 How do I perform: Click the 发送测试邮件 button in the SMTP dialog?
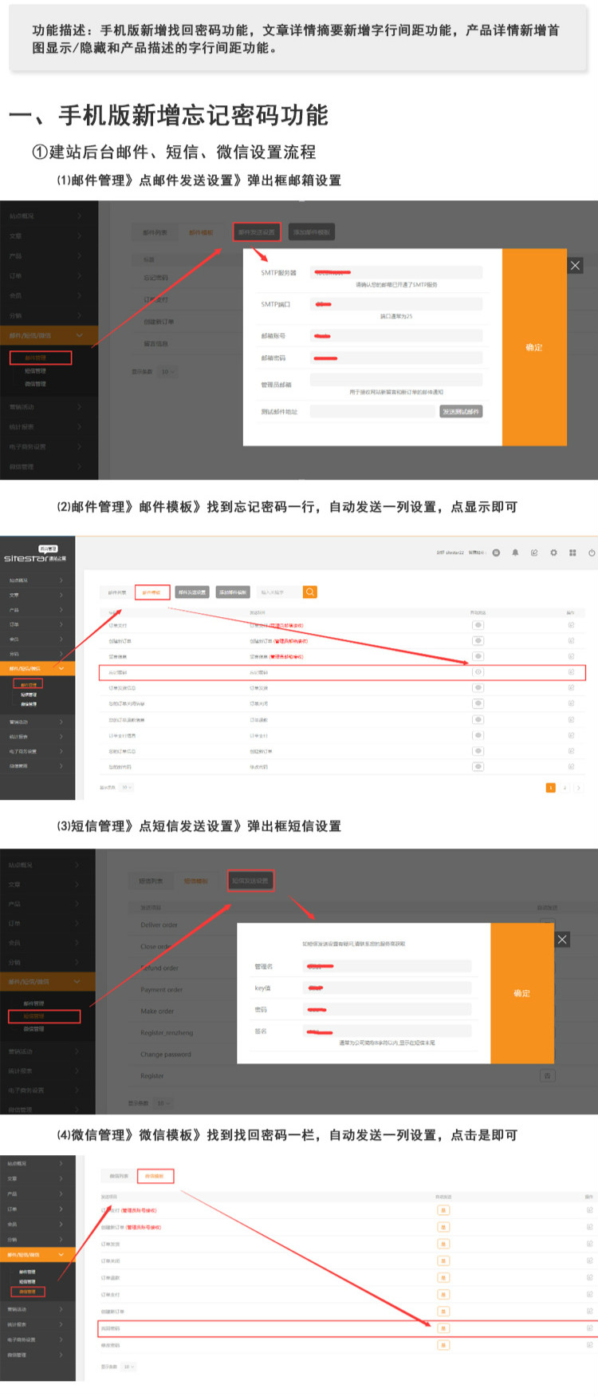[461, 412]
